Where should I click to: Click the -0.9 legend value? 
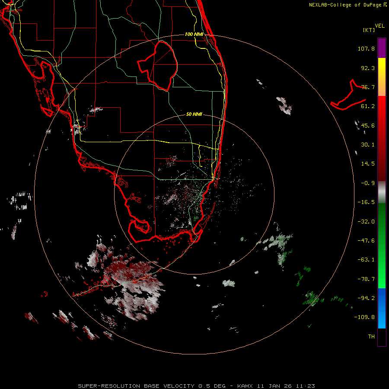pyautogui.click(x=368, y=183)
